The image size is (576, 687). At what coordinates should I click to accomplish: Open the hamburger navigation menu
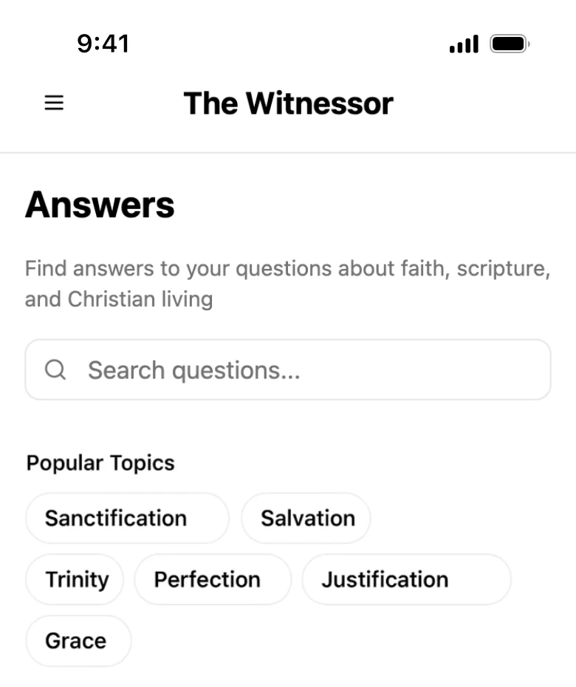point(54,103)
